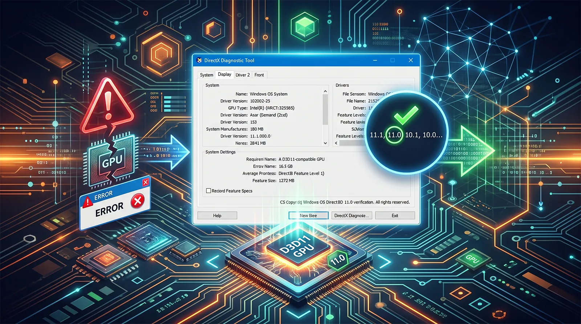Click the copyright line ending "All rights reserved."
Viewport: 581px width, 324px height.
coord(345,202)
